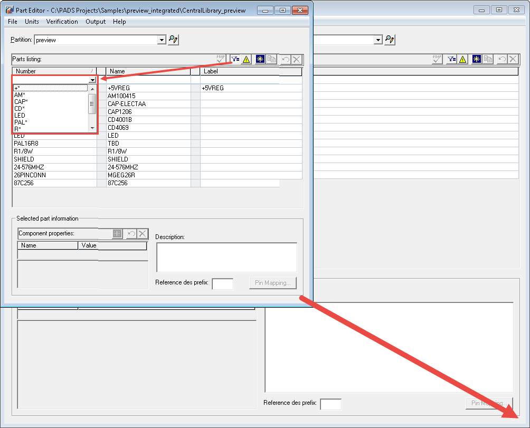The image size is (530, 428).
Task: Click the blue star icon in the background window
Action: point(477,60)
